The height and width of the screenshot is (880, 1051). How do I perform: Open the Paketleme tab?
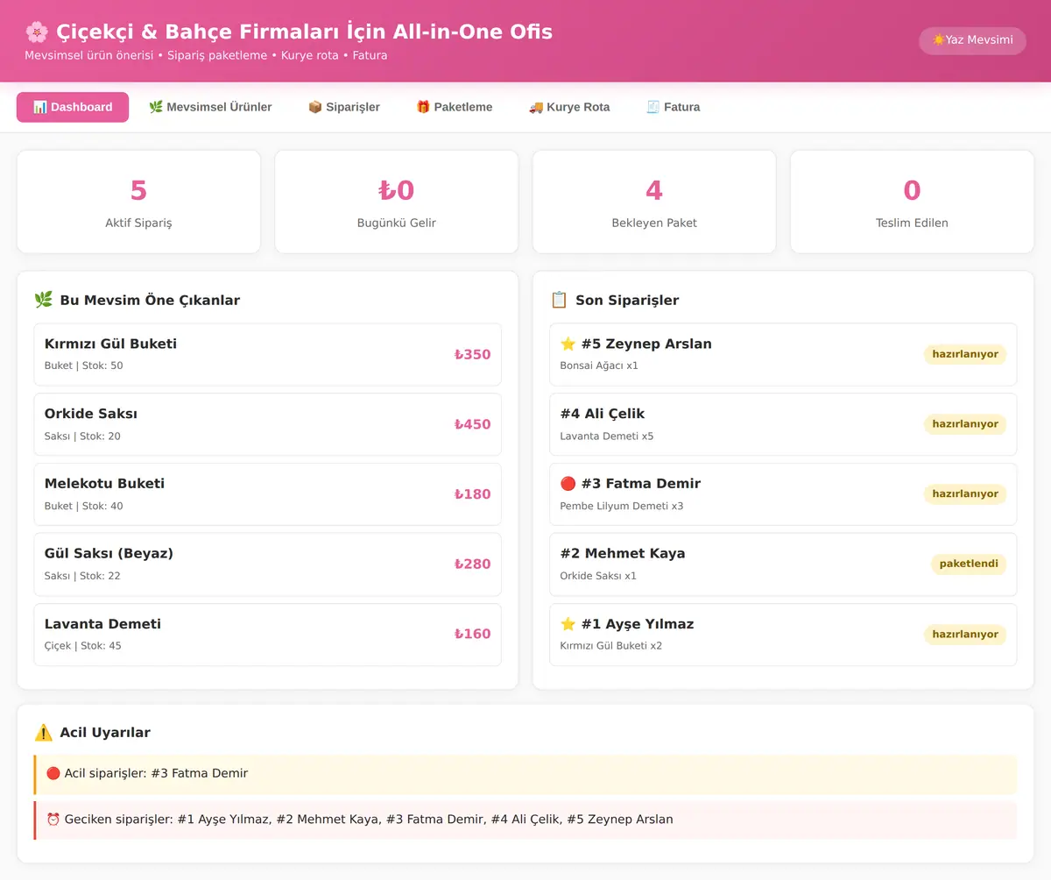pyautogui.click(x=454, y=107)
